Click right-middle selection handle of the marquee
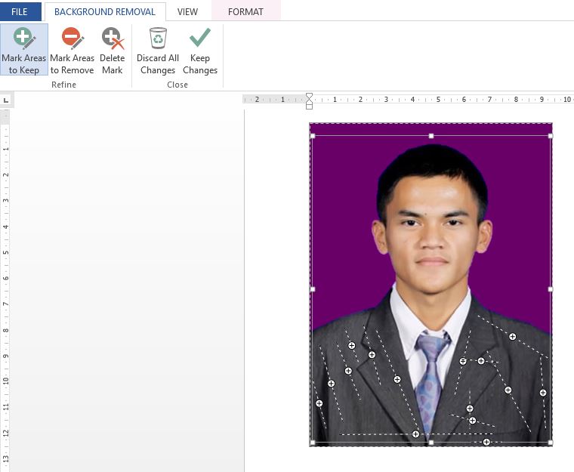Image resolution: width=574 pixels, height=472 pixels. coord(550,289)
